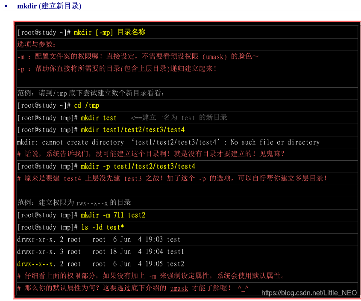The height and width of the screenshot is (301, 361).
Task: Click the 'mkdir [-mp] 目录名称' command
Action: (110, 32)
